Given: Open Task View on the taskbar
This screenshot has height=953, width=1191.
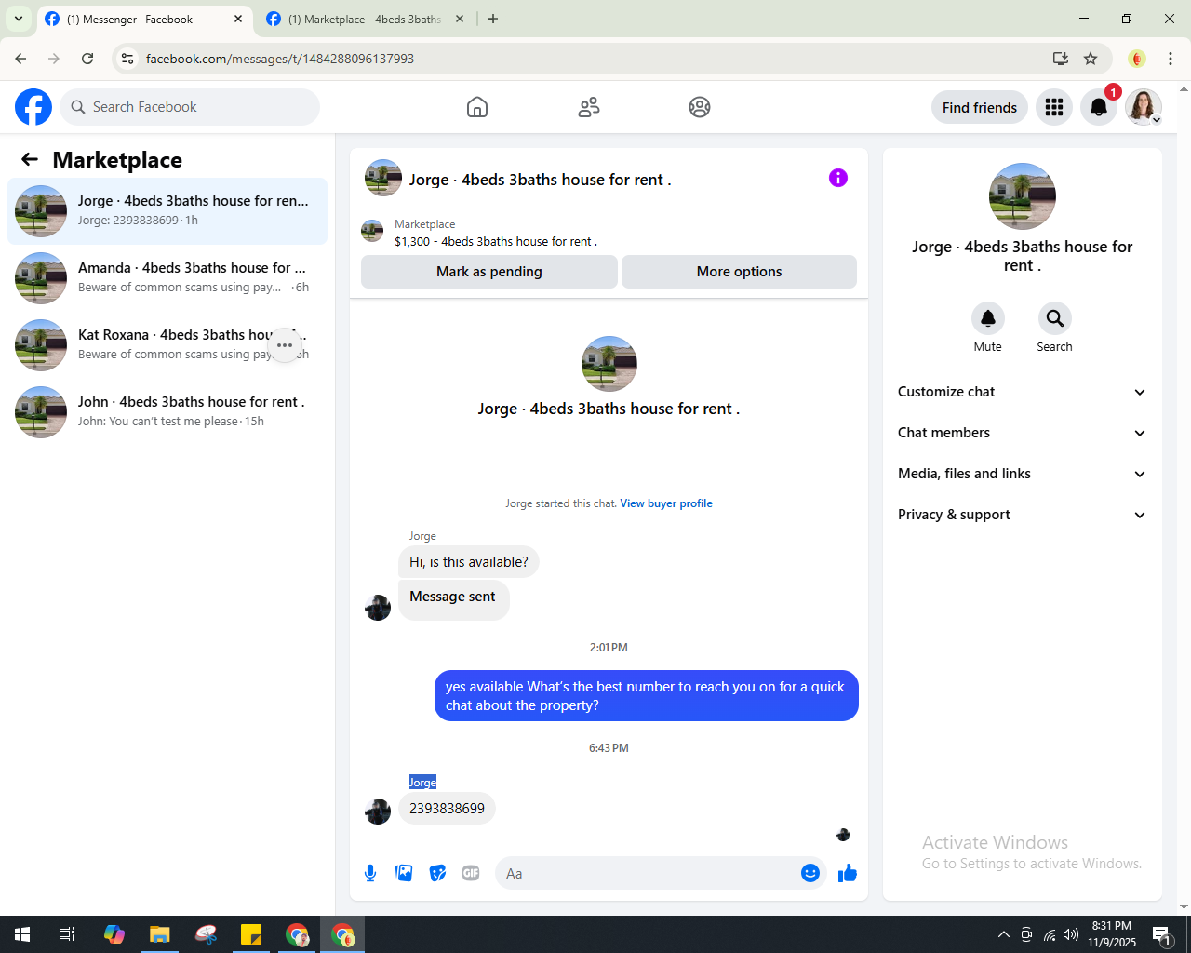Looking at the screenshot, I should tap(67, 934).
